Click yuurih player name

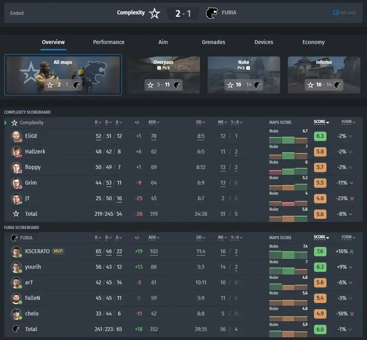[33, 267]
